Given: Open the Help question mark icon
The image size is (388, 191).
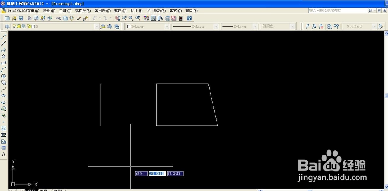Looking at the screenshot, I should coord(189,18).
